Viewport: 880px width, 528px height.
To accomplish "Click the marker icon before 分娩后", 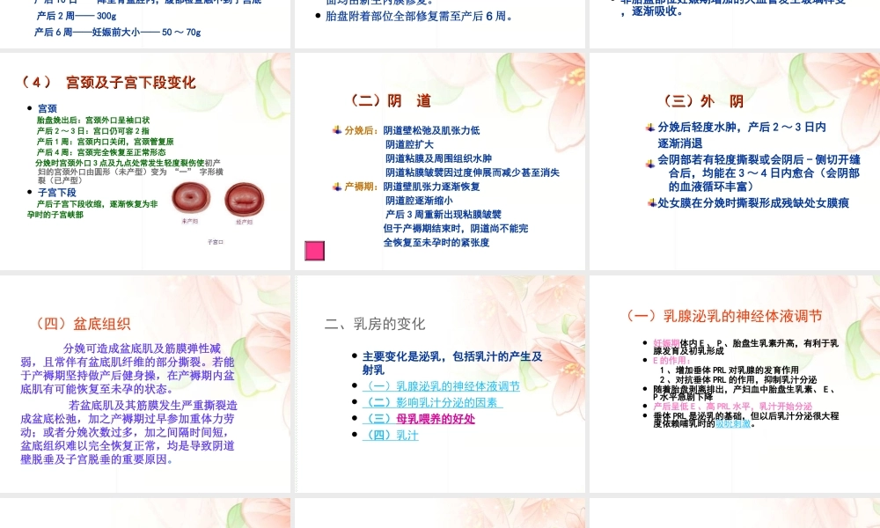I will coord(335,128).
